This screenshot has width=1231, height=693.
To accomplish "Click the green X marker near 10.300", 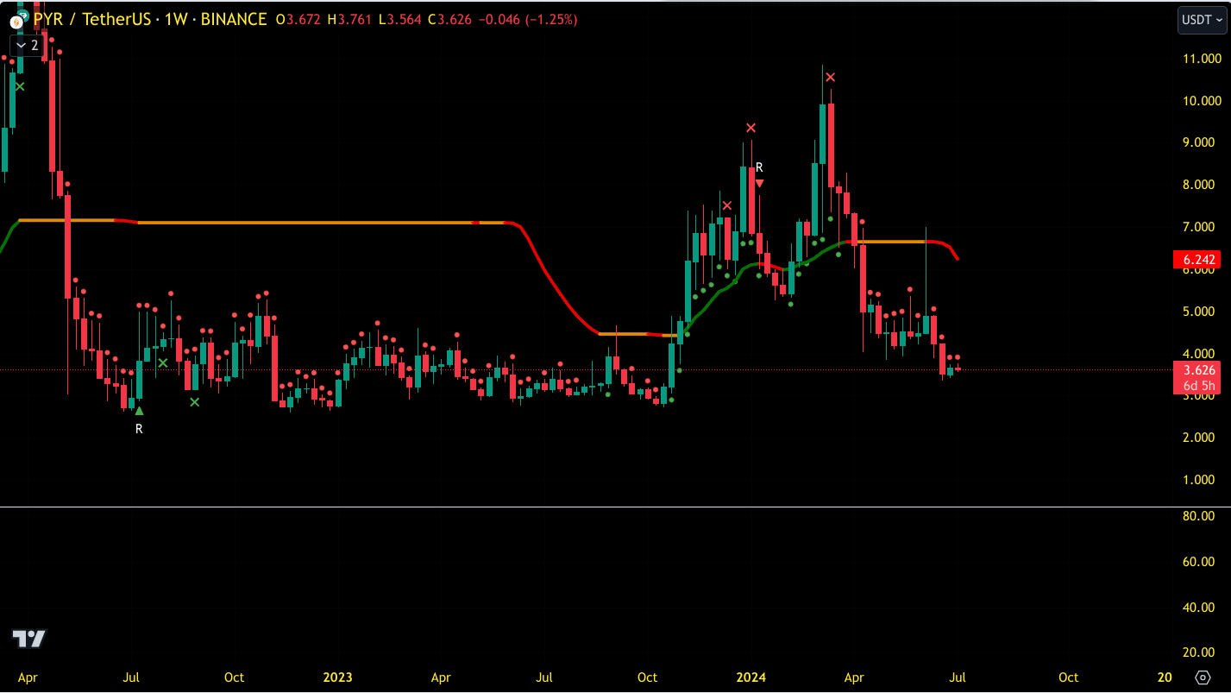I will (x=20, y=86).
